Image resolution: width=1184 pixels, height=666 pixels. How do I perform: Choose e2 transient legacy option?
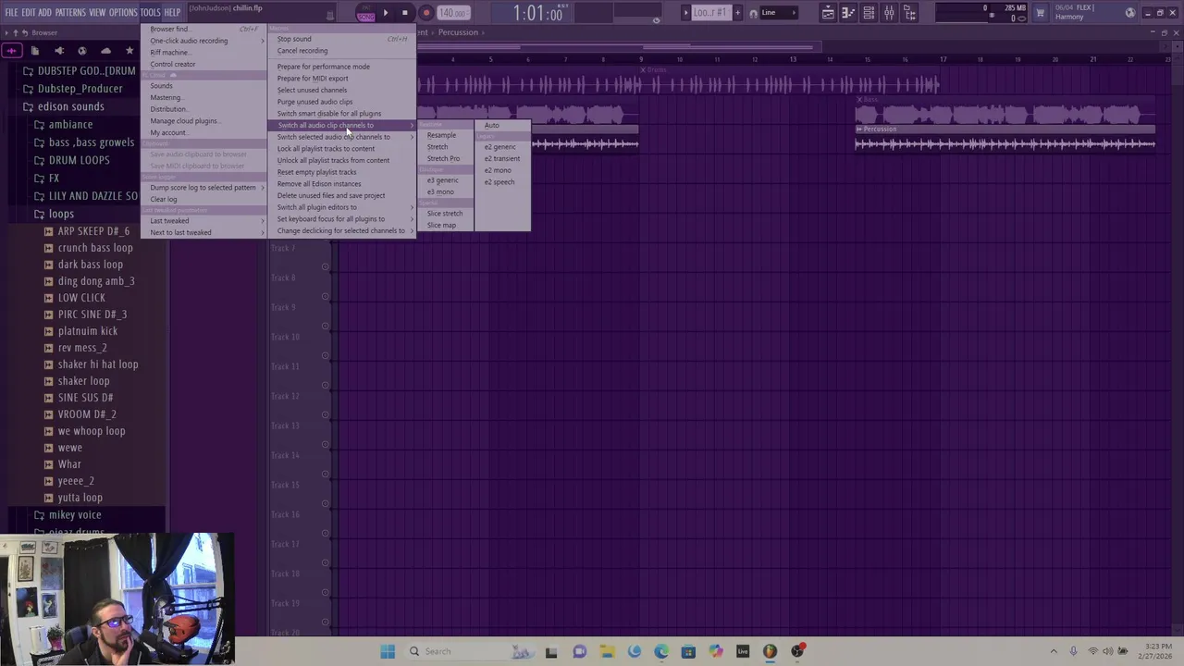coord(502,158)
